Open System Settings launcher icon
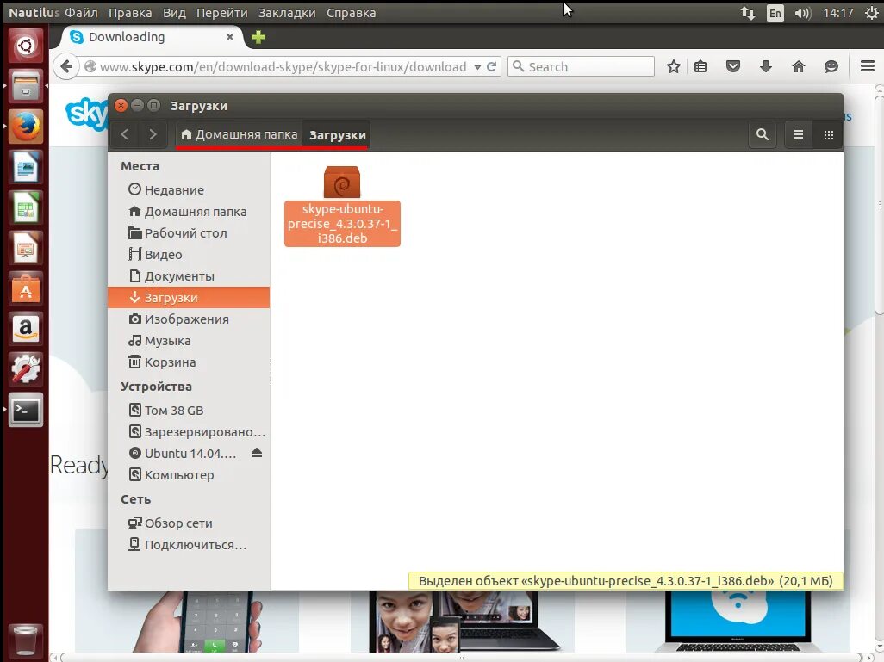The width and height of the screenshot is (884, 662). [25, 370]
